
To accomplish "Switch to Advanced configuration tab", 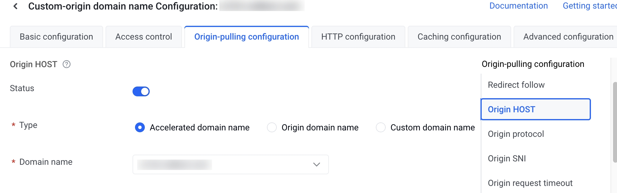I will pyautogui.click(x=568, y=37).
